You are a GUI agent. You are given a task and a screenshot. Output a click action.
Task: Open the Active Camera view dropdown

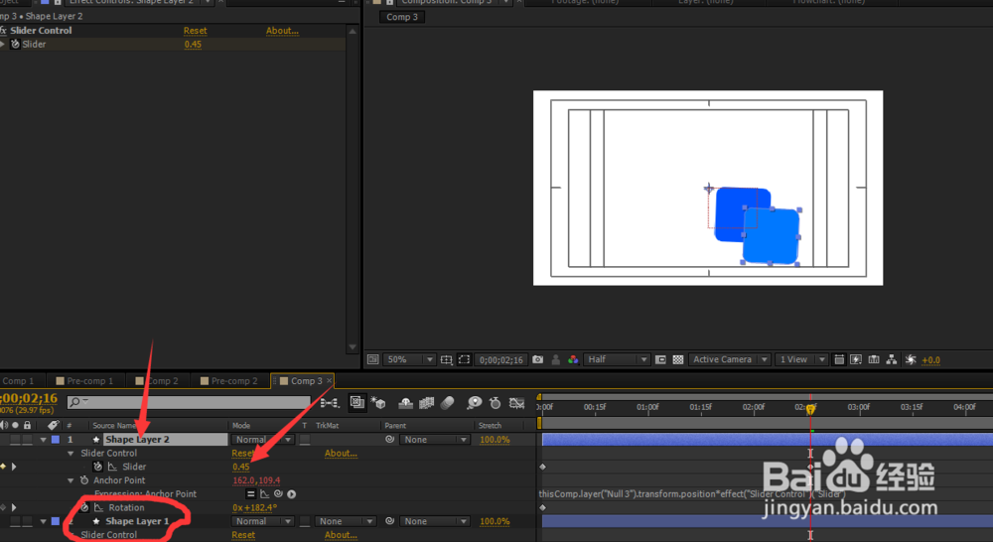pyautogui.click(x=729, y=359)
